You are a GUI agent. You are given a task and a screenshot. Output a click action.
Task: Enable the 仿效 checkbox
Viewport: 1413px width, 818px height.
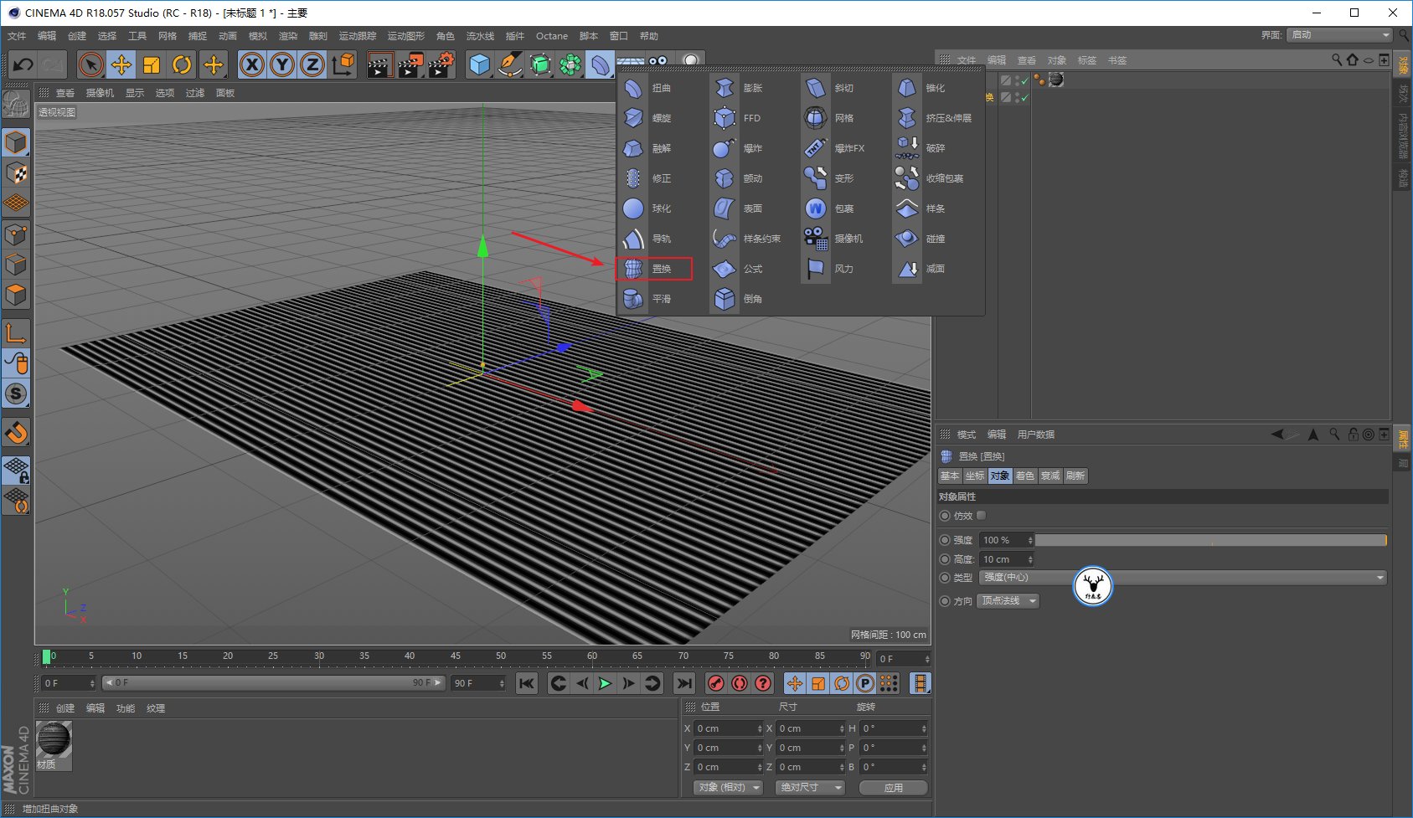(x=982, y=516)
